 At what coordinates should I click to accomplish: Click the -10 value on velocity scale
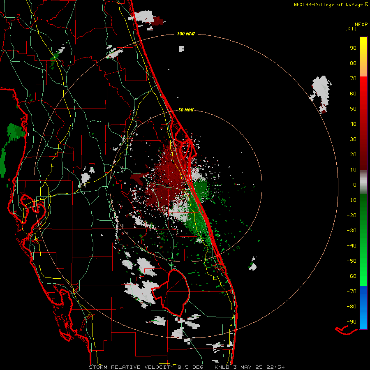point(351,200)
